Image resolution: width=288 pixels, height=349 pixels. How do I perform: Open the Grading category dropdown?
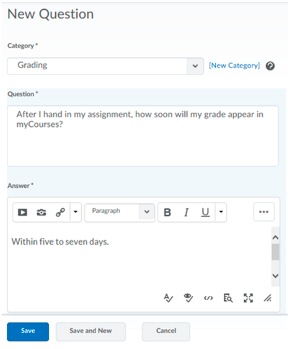(x=106, y=66)
